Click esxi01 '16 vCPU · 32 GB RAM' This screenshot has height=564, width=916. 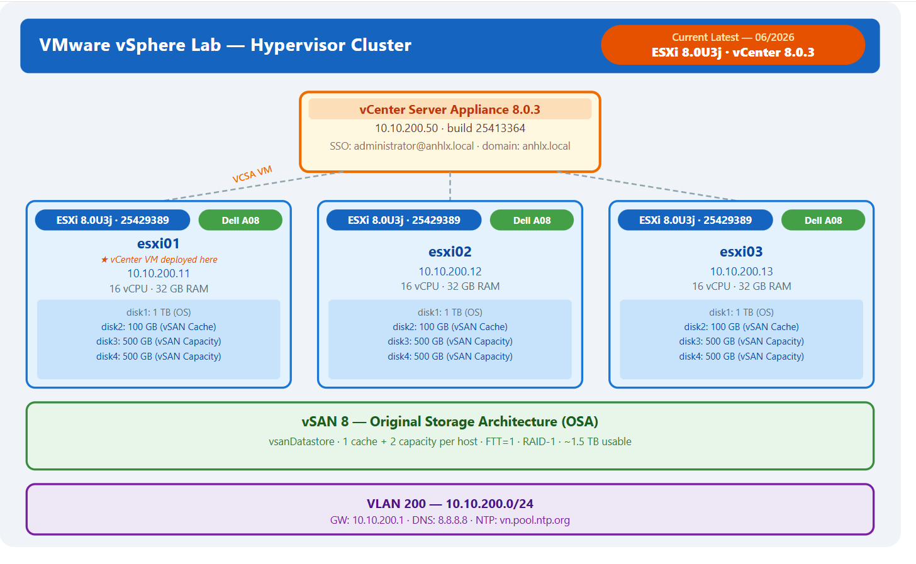pos(159,289)
